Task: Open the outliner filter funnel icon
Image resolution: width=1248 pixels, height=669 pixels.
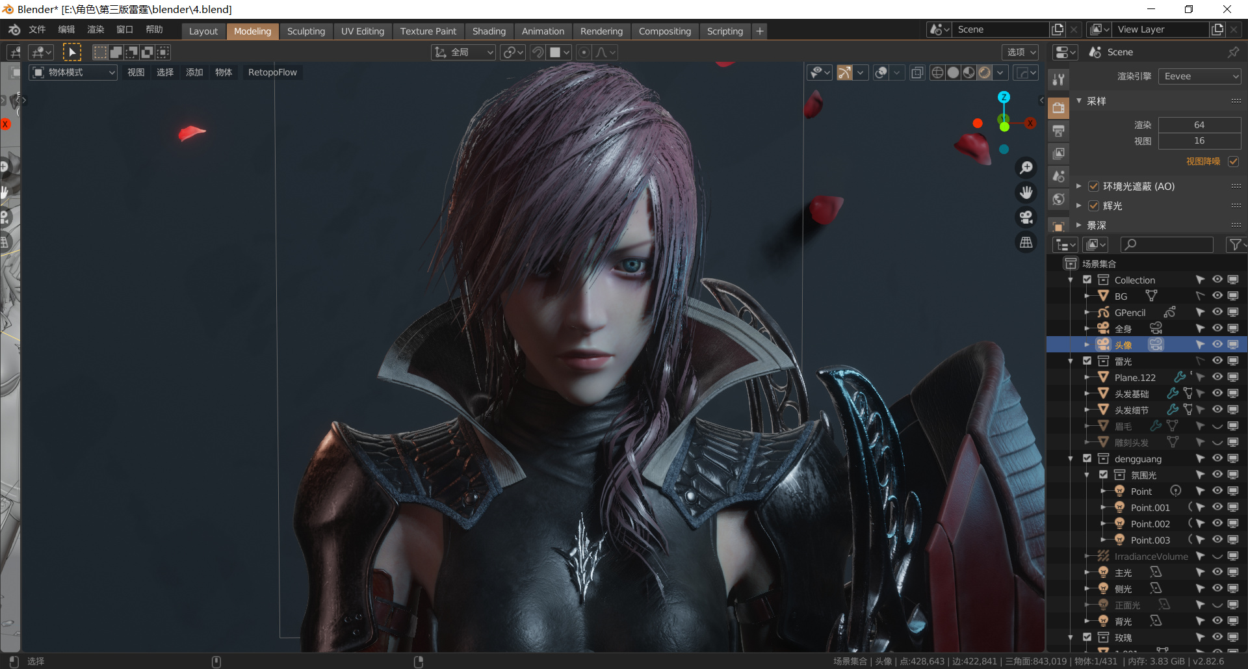Action: [1235, 244]
